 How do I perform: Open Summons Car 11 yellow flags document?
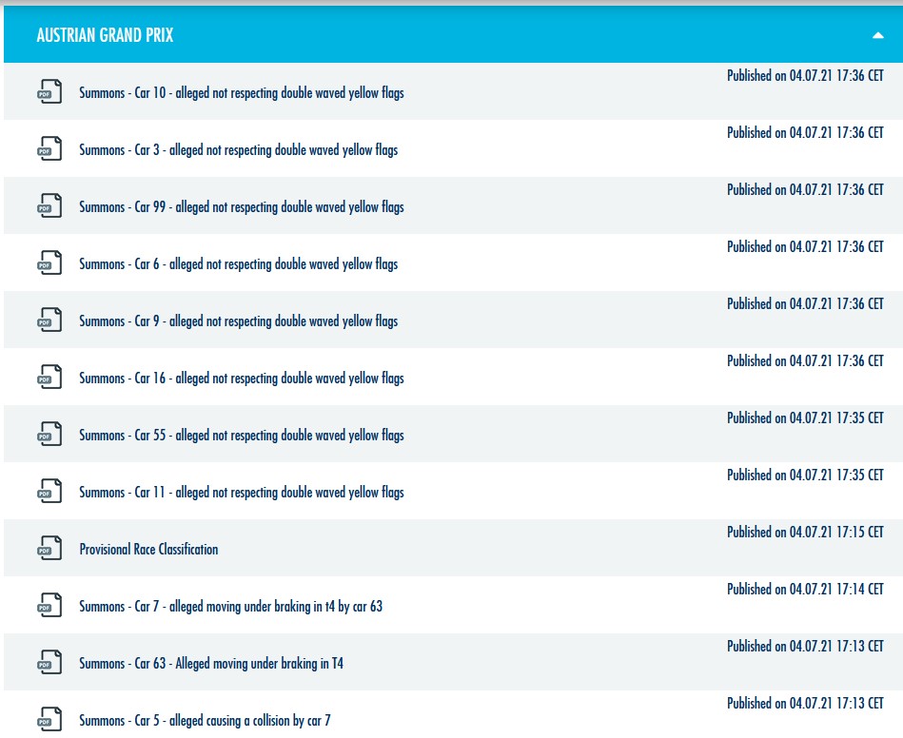pos(242,492)
